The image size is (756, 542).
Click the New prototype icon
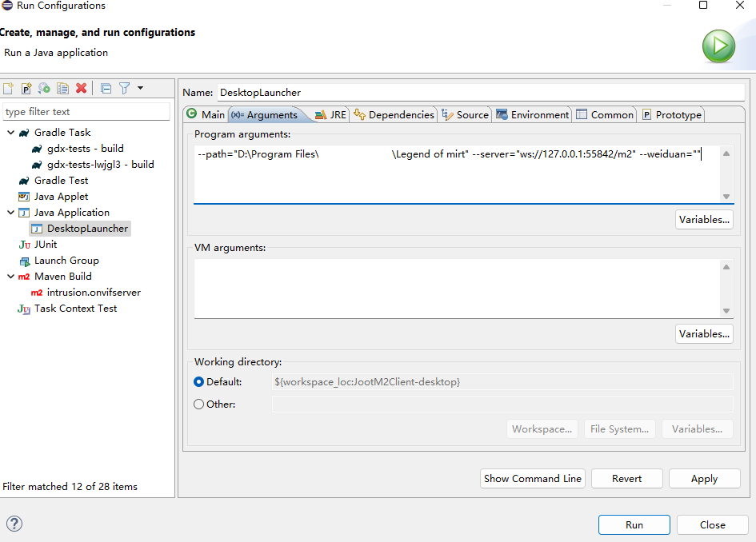click(26, 88)
